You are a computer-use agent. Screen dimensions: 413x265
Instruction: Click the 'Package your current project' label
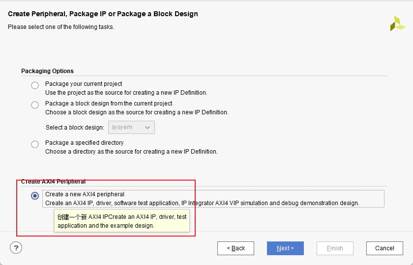pos(84,84)
